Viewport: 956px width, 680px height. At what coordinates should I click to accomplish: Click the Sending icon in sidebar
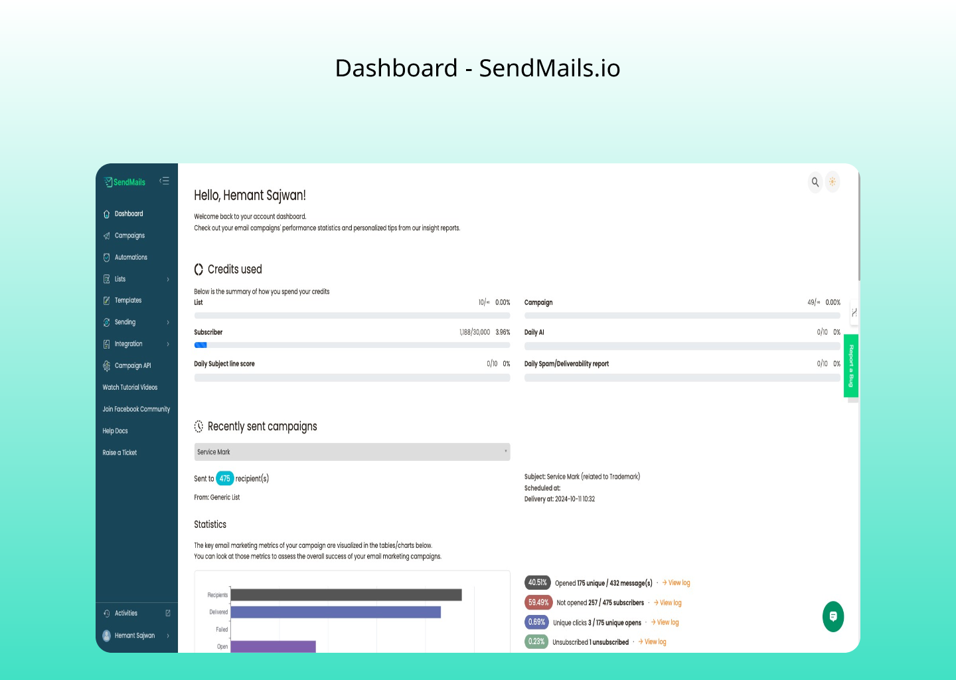point(107,322)
